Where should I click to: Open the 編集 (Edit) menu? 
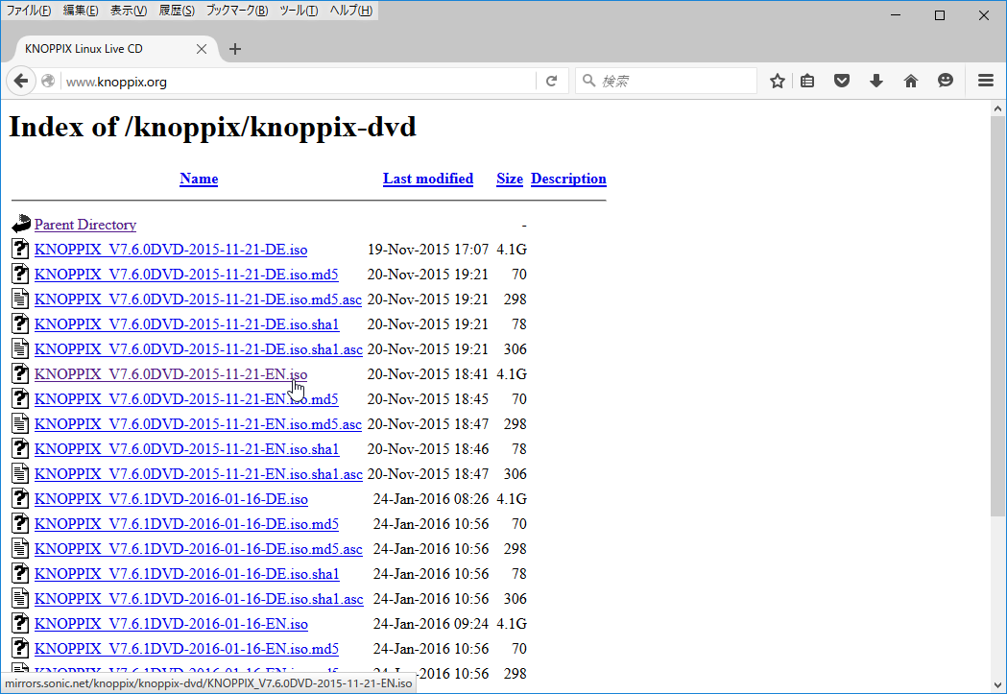[81, 11]
